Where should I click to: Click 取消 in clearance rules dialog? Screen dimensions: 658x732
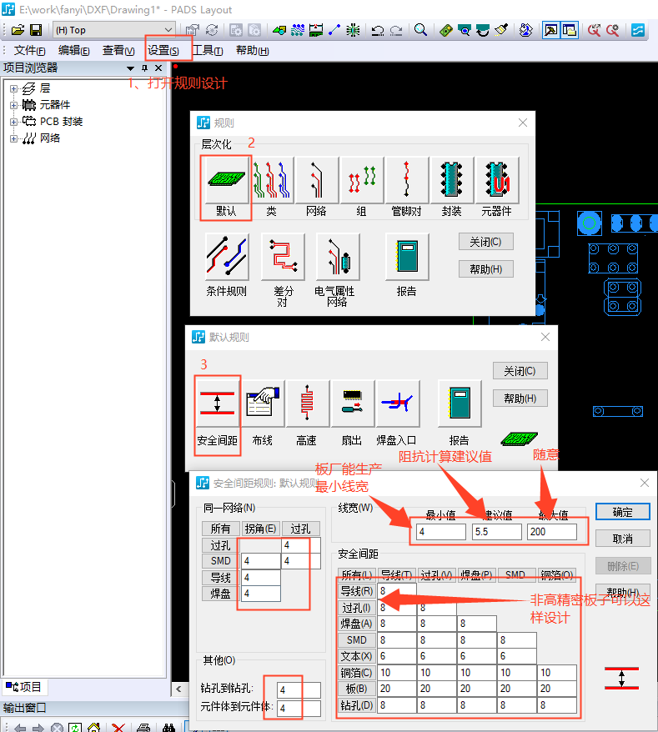click(x=622, y=539)
